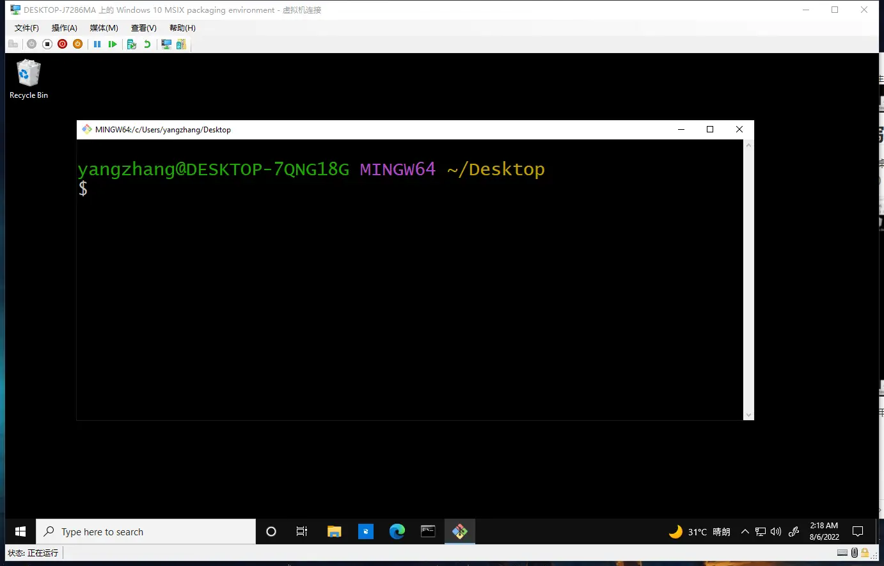Image resolution: width=884 pixels, height=566 pixels.
Task: Click the green Reset VM icon
Action: click(x=113, y=44)
